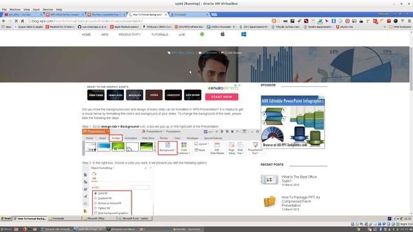Click the orange RSS extension icon in address bar
The width and height of the screenshot is (413, 232).
click(274, 21)
